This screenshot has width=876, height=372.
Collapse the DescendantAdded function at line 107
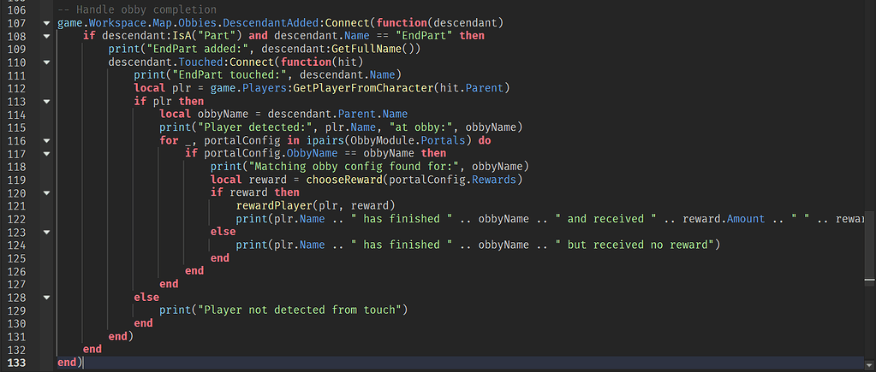(45, 23)
